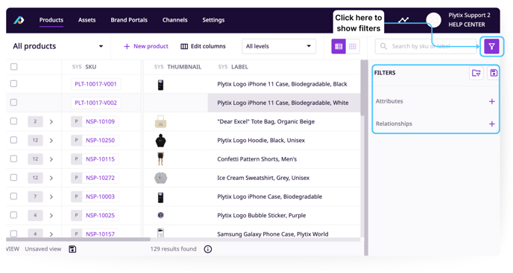Viewport: 513px width, 273px height.
Task: Open SKU link NSP-10109
Action: click(x=100, y=121)
